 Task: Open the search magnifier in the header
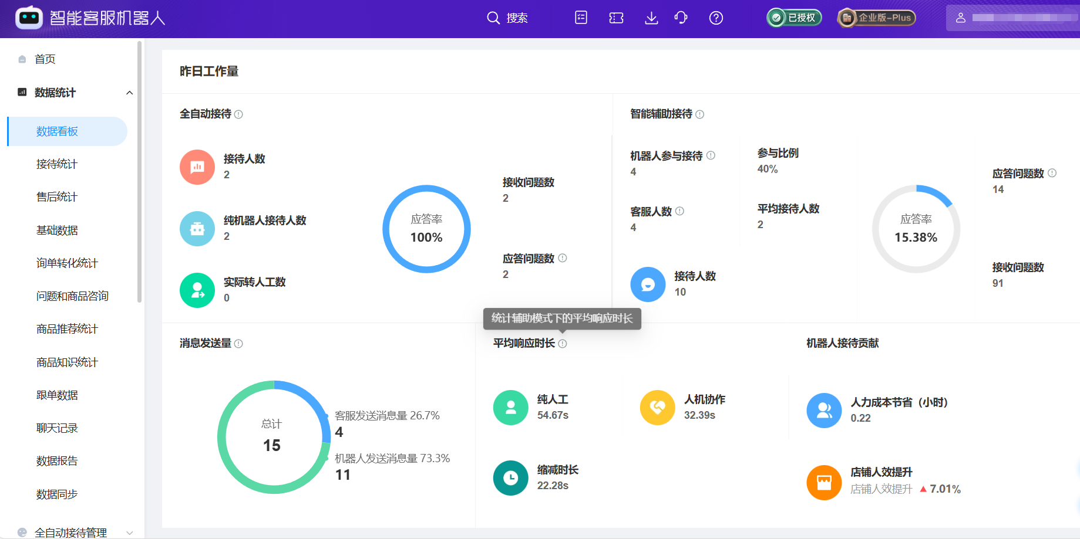493,18
